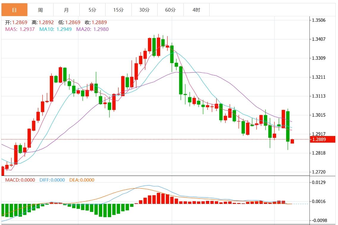This screenshot has height=225, width=338.
Task: Select the 15分 interval tab
Action: click(x=118, y=10)
